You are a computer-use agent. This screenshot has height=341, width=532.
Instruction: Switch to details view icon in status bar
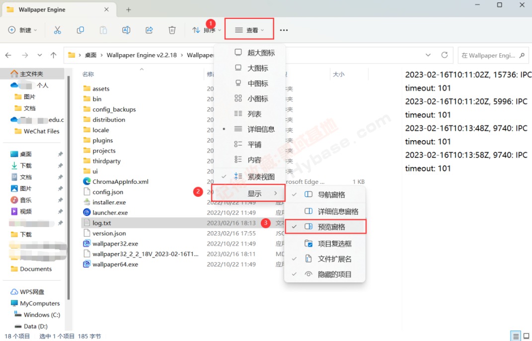tap(516, 336)
